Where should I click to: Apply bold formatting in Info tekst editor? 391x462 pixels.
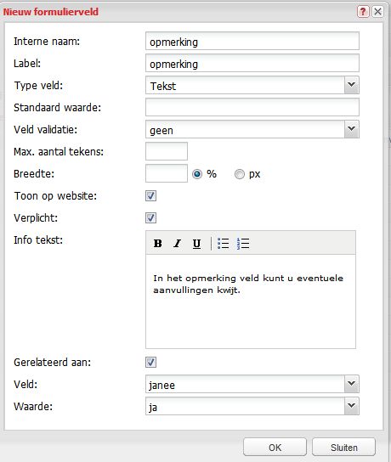click(x=158, y=244)
